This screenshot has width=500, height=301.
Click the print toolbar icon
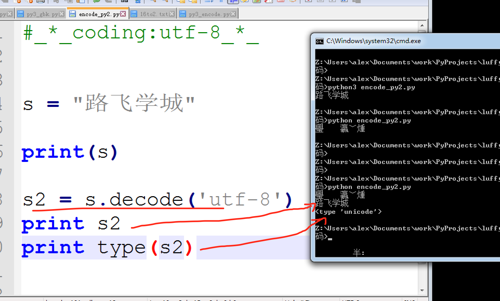coord(40,1)
